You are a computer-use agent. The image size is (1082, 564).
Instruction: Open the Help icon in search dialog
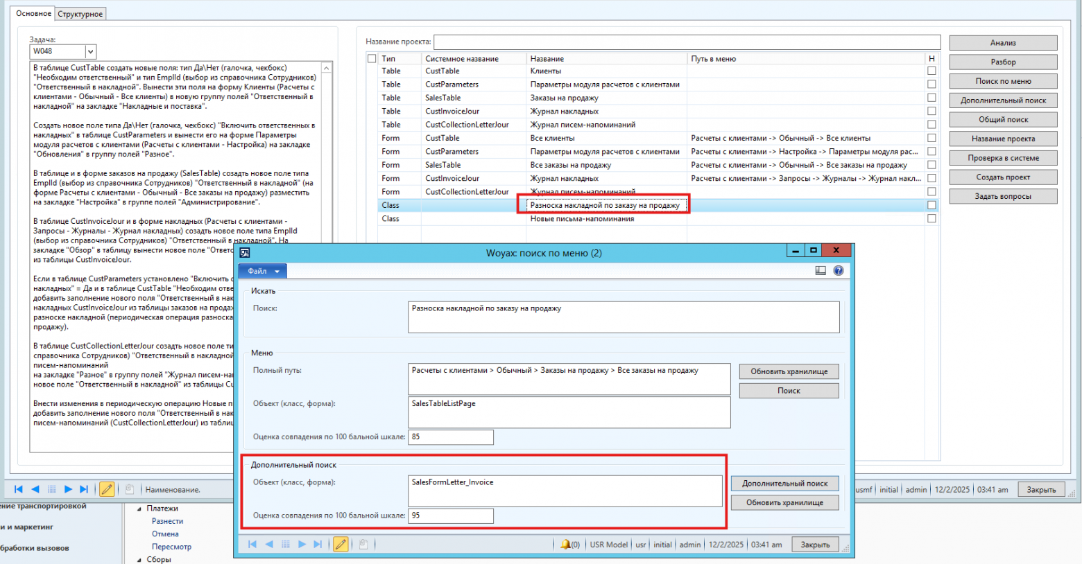pos(839,271)
